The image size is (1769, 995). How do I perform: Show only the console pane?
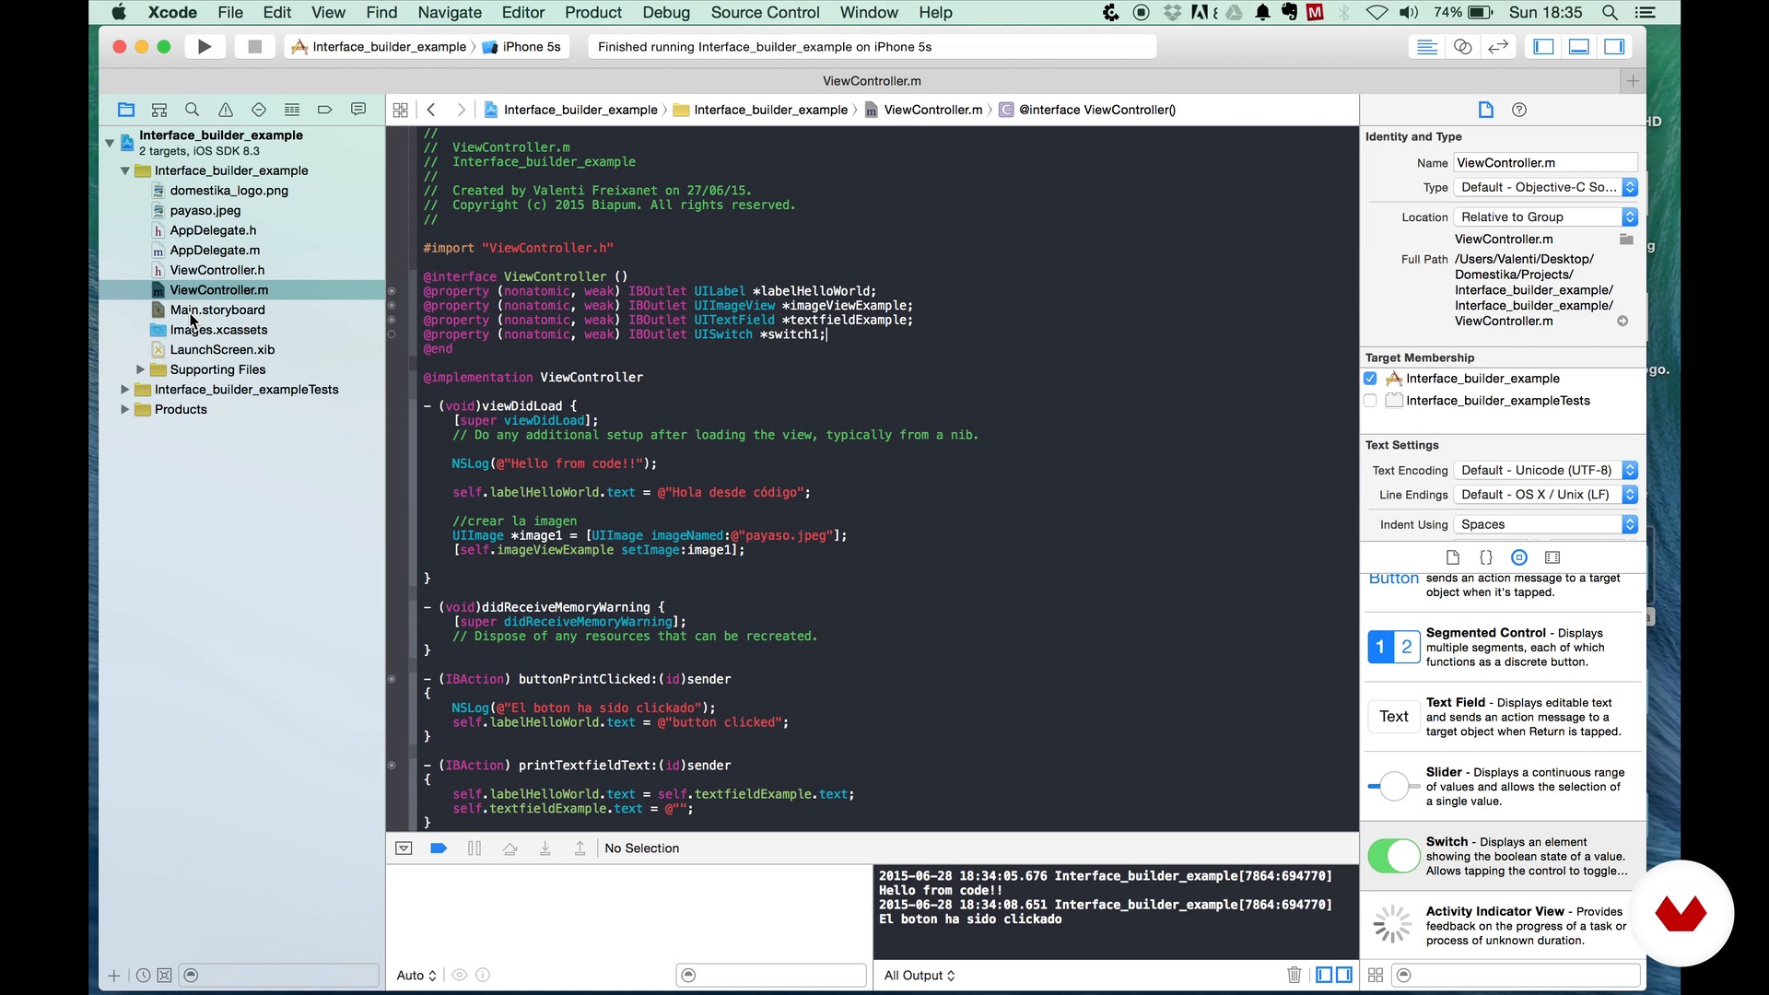pos(1345,975)
